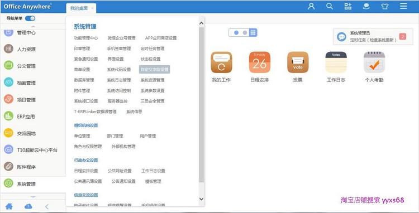Open the 日程安排 calendar icon
Viewport: 419px width, 213px height.
pyautogui.click(x=259, y=62)
